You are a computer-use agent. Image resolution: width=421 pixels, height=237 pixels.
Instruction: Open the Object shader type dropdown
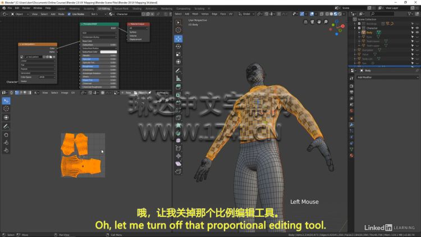(x=20, y=14)
